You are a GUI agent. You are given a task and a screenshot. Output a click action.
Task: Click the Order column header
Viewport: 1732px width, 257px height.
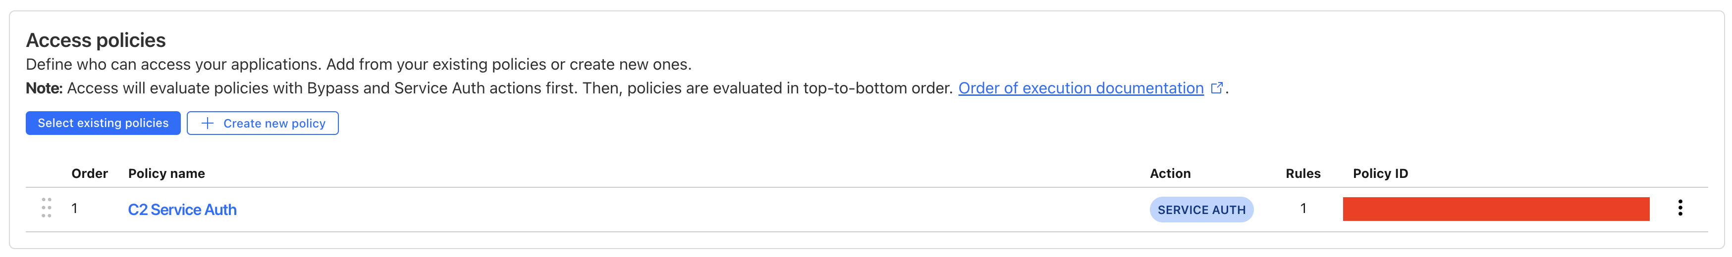[x=89, y=173]
